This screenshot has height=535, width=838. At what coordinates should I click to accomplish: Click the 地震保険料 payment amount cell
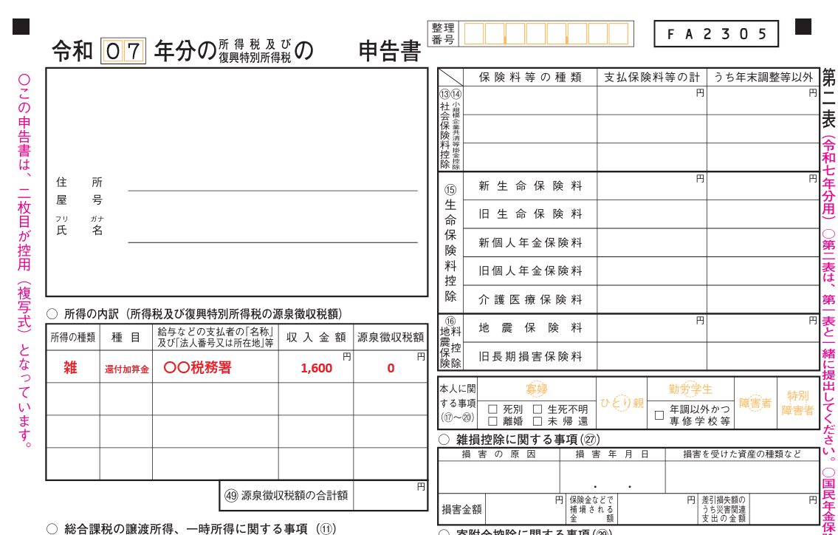(x=651, y=328)
